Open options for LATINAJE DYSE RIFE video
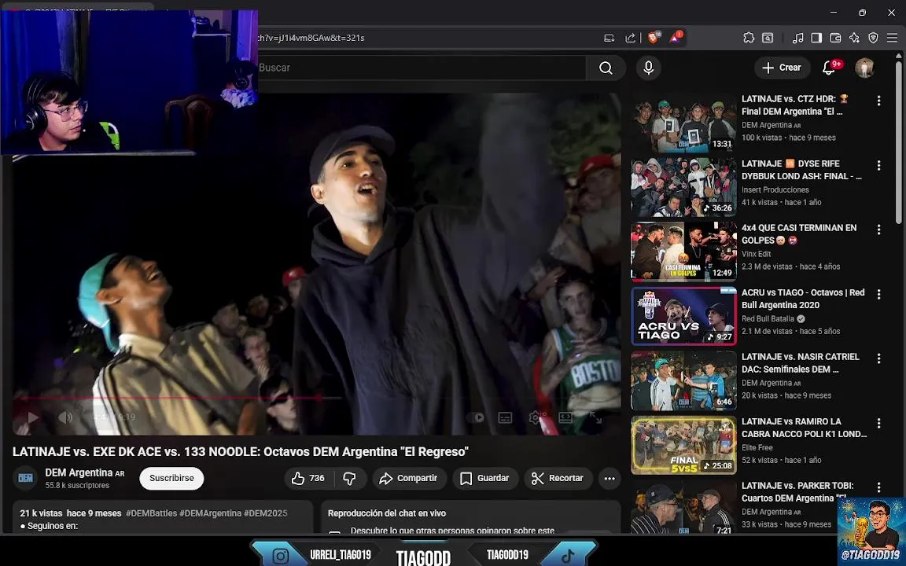 [x=878, y=165]
